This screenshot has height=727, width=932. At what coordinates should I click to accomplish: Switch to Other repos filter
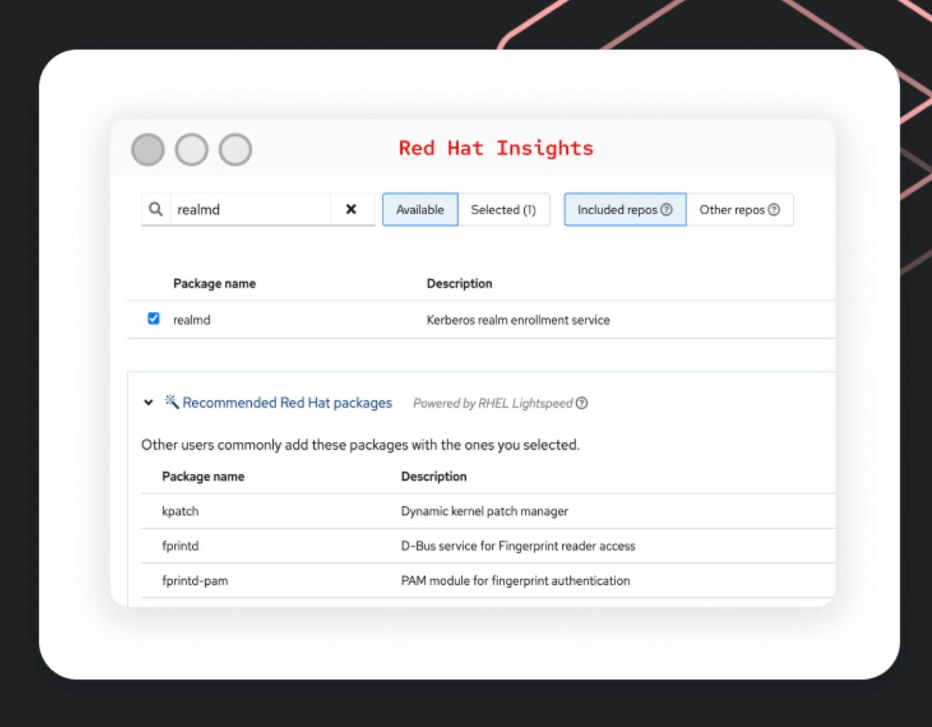740,209
